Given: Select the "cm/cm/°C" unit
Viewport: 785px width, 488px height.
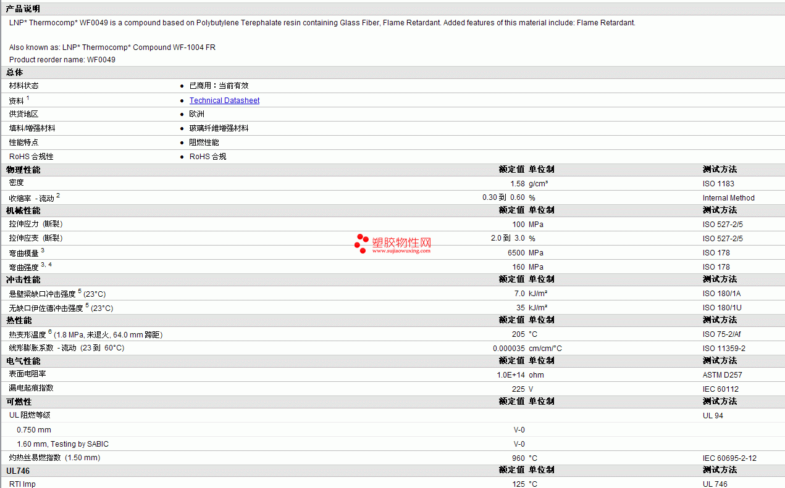Looking at the screenshot, I should [x=545, y=349].
